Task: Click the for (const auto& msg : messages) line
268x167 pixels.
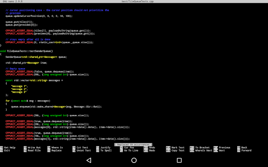Action: coord(28,101)
